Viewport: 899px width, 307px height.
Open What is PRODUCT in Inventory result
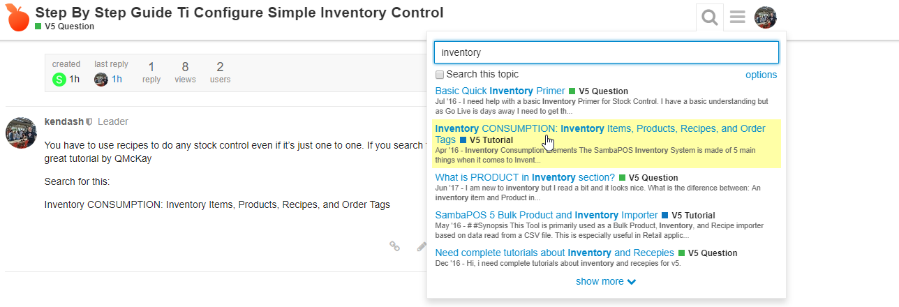525,177
